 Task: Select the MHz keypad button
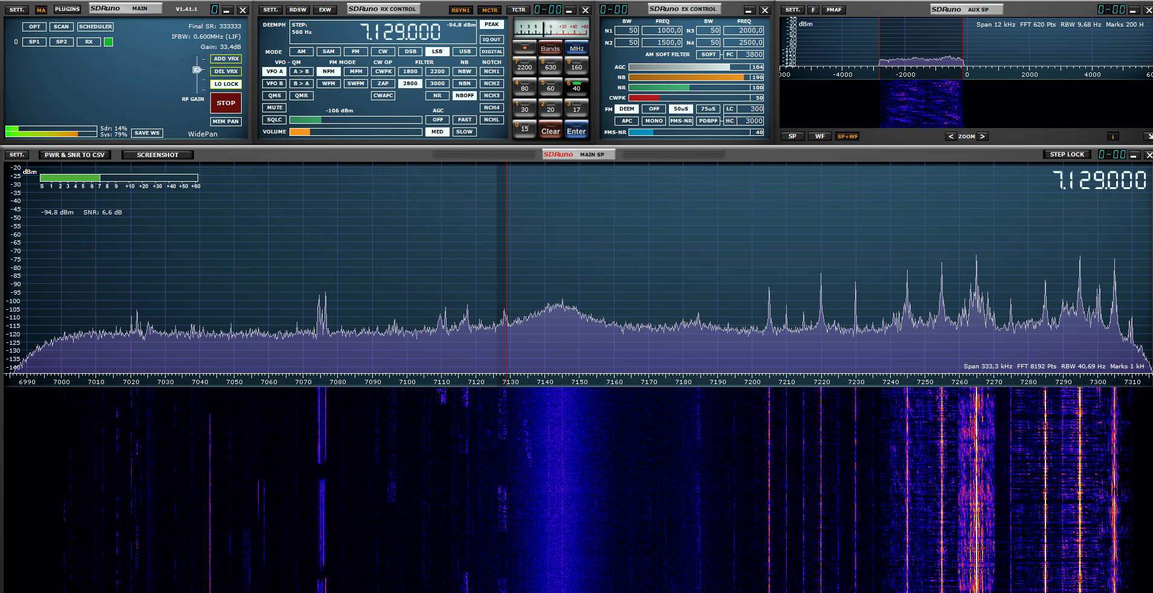[576, 48]
